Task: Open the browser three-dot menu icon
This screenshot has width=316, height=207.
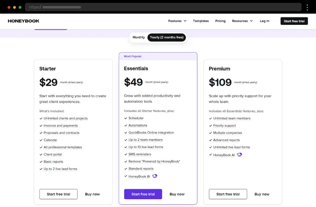Action: click(x=307, y=8)
